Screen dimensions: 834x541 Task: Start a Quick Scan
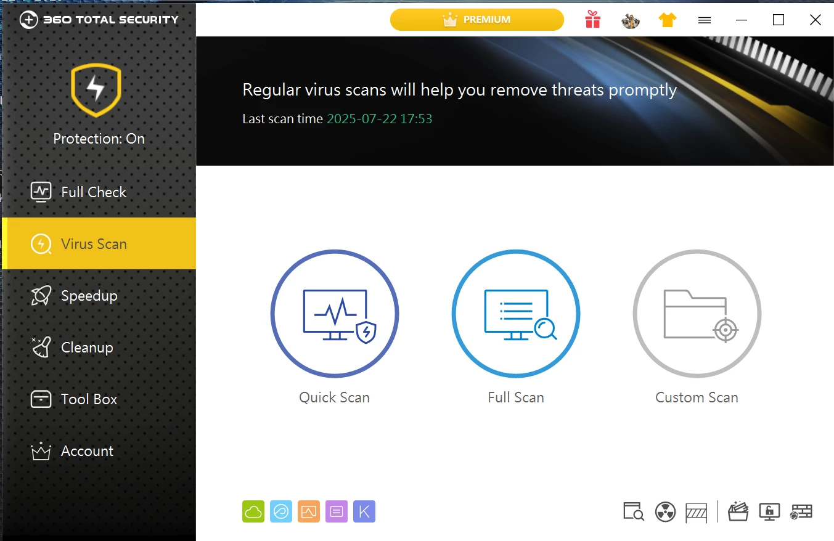coord(335,314)
